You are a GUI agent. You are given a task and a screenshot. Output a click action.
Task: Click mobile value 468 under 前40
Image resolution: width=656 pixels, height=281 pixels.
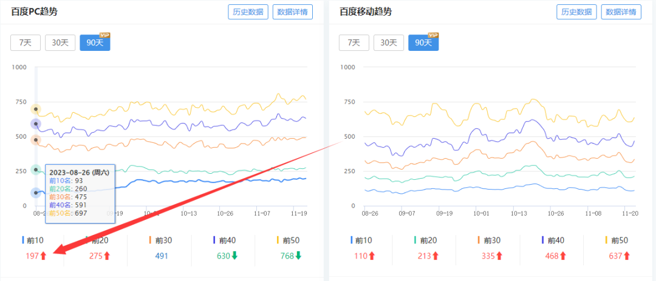[553, 256]
